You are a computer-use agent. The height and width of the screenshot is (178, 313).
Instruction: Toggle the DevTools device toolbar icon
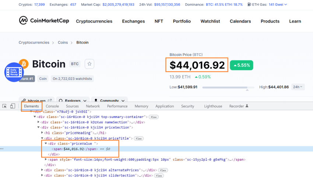coord(13,106)
